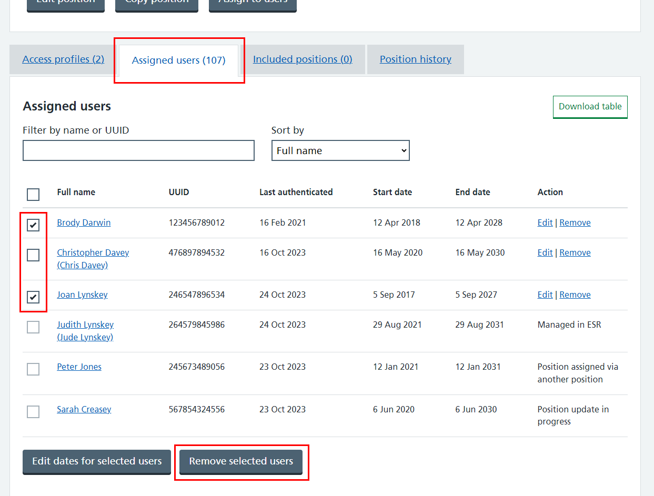This screenshot has width=654, height=496.
Task: Tick the Sarah Creasey row checkbox
Action: pos(33,412)
